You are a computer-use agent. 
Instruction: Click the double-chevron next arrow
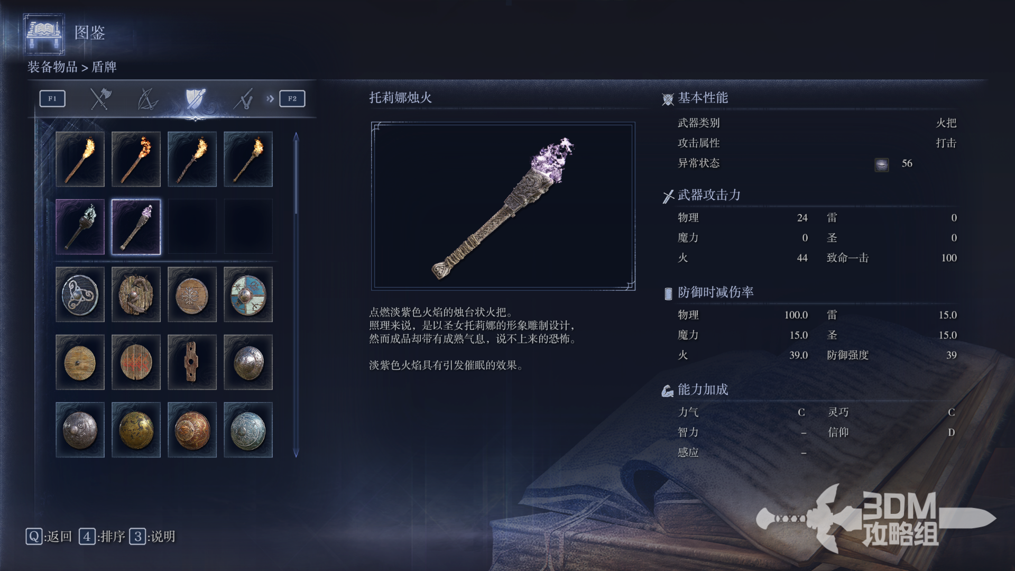[x=270, y=99]
